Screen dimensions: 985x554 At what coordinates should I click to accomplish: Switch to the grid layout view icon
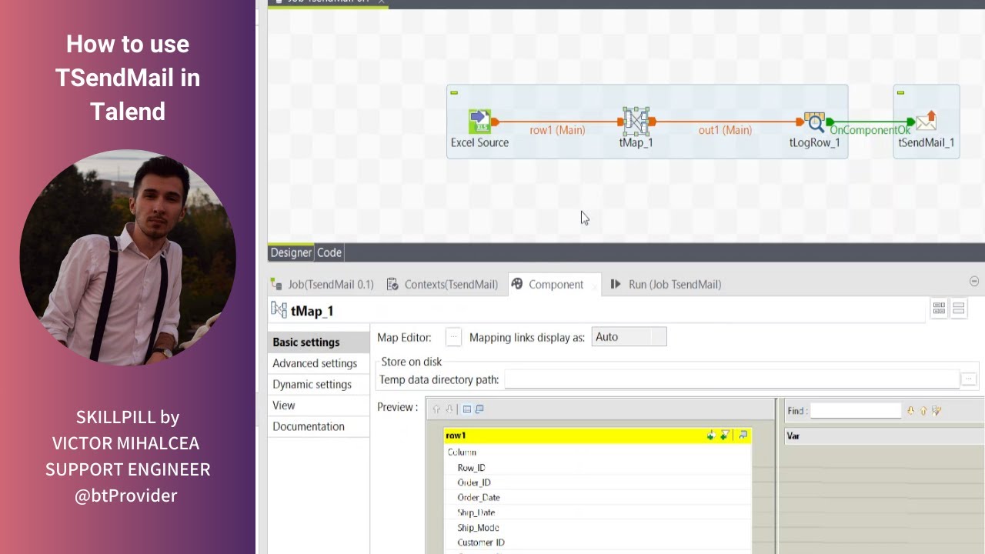point(939,309)
